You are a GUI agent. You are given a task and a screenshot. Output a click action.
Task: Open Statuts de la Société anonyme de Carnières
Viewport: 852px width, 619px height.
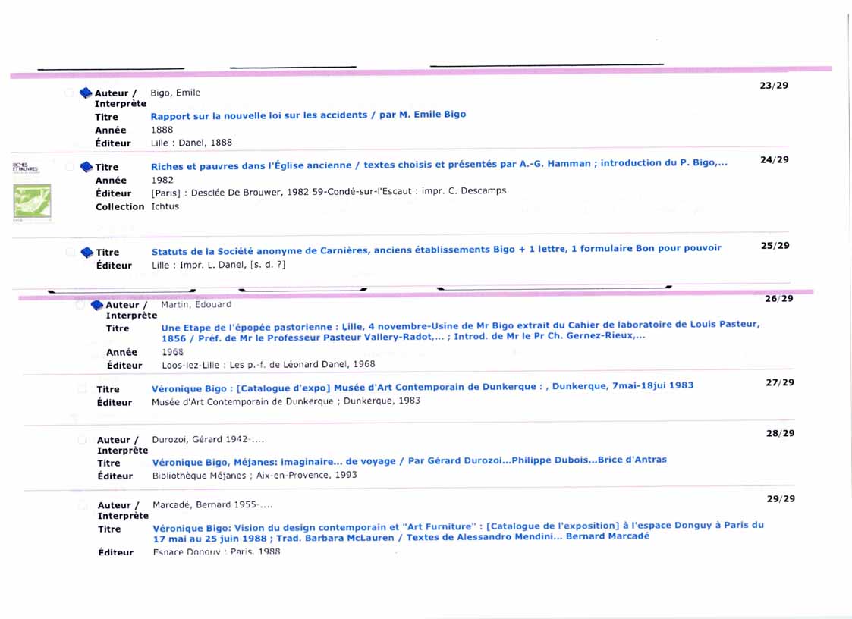pos(436,250)
